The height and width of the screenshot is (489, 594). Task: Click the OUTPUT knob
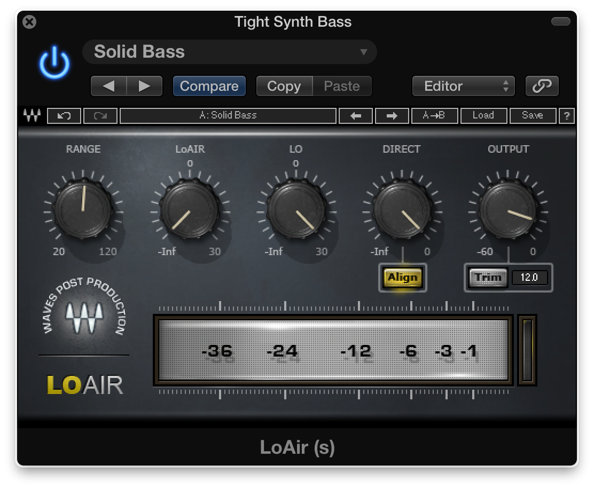[508, 209]
